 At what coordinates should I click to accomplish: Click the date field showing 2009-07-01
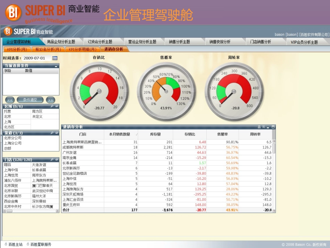coord(36,58)
